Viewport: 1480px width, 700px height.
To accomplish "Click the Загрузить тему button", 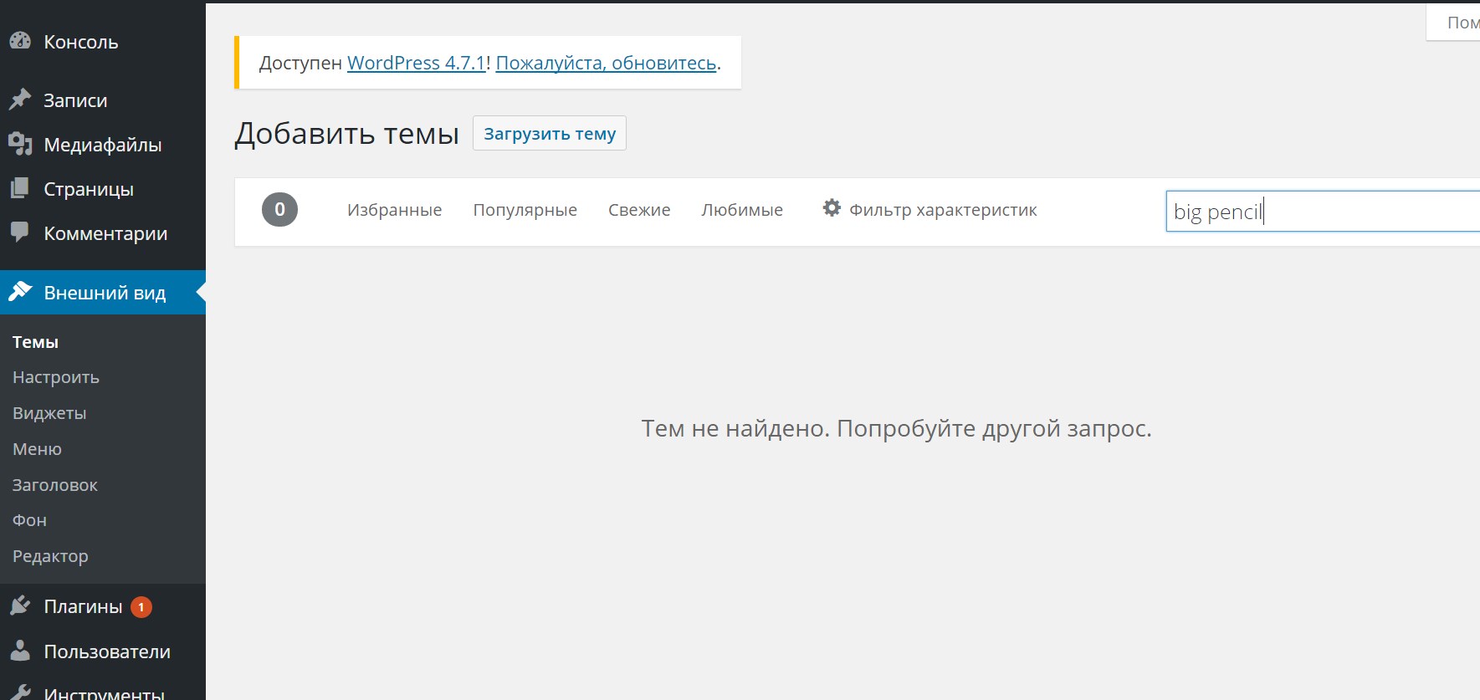I will click(x=550, y=133).
